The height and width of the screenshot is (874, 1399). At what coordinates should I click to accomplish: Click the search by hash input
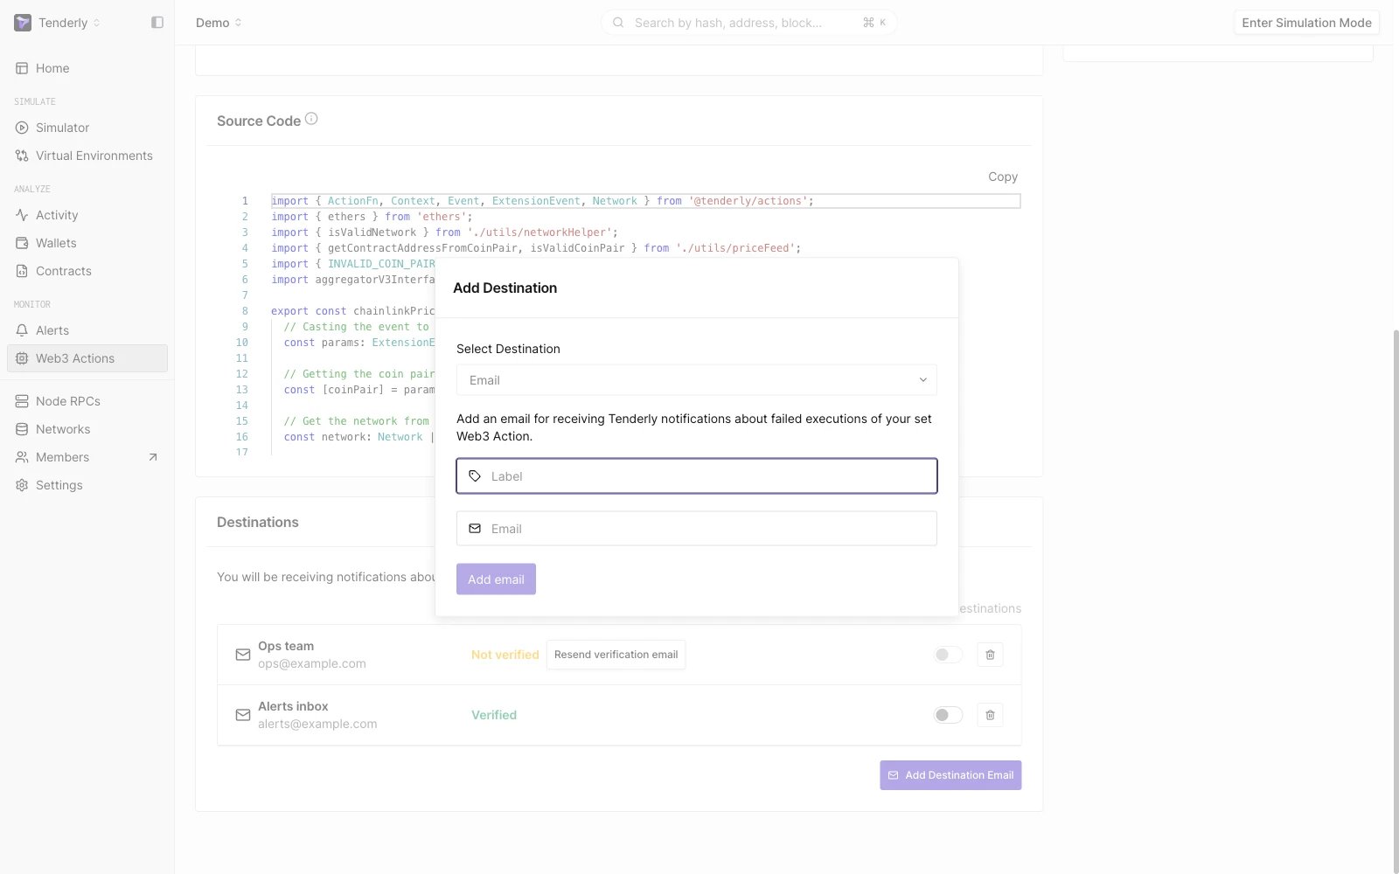[748, 23]
